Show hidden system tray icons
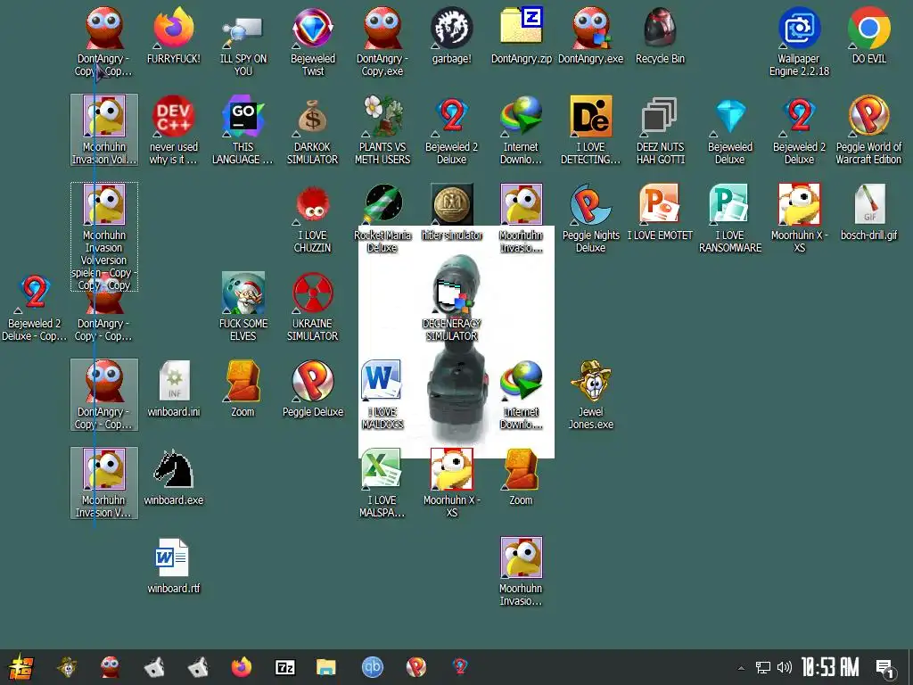 [741, 668]
